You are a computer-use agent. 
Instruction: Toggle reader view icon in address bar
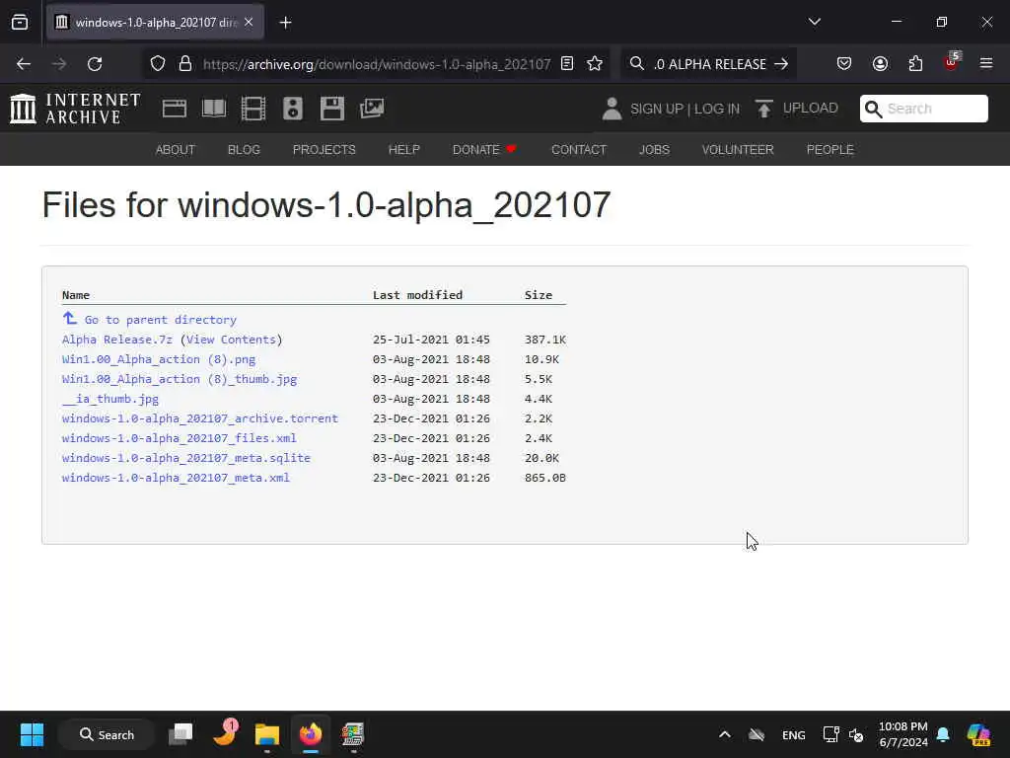pyautogui.click(x=567, y=64)
